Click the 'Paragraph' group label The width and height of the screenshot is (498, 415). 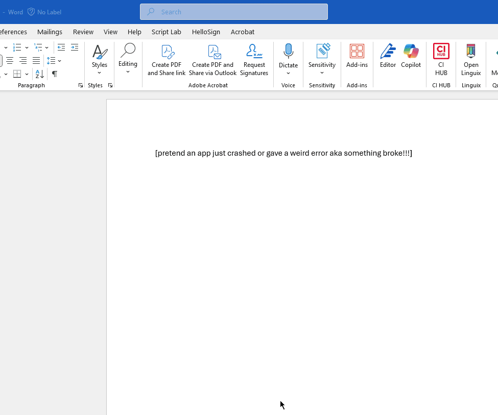[32, 85]
